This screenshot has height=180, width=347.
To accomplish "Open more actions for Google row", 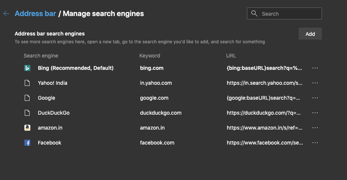I will [x=315, y=98].
